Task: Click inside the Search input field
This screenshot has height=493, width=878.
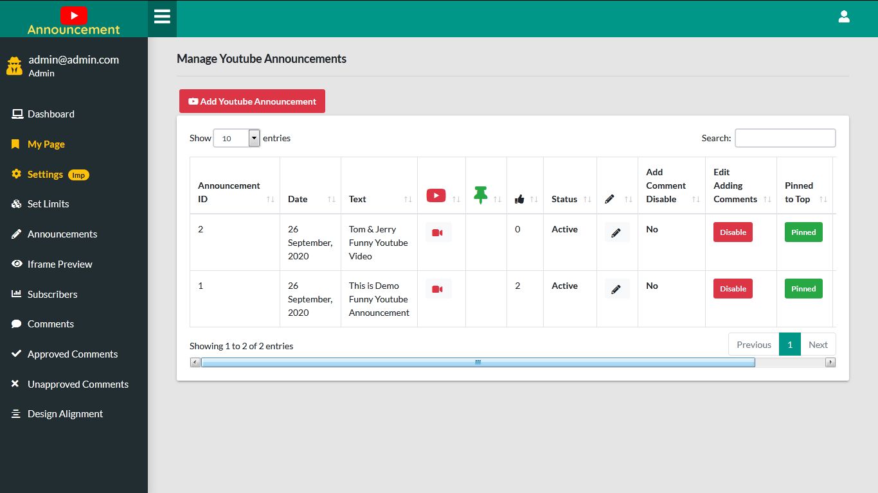Action: (x=785, y=137)
